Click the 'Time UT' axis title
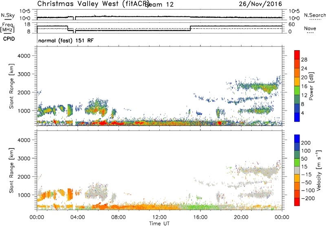The image size is (326, 226). coord(159,224)
